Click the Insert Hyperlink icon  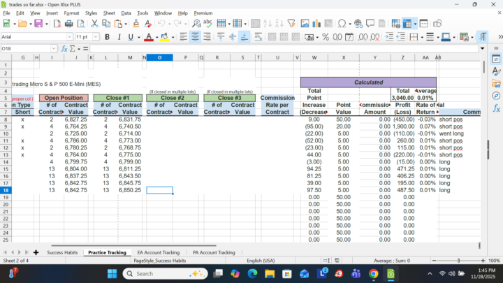point(358,24)
